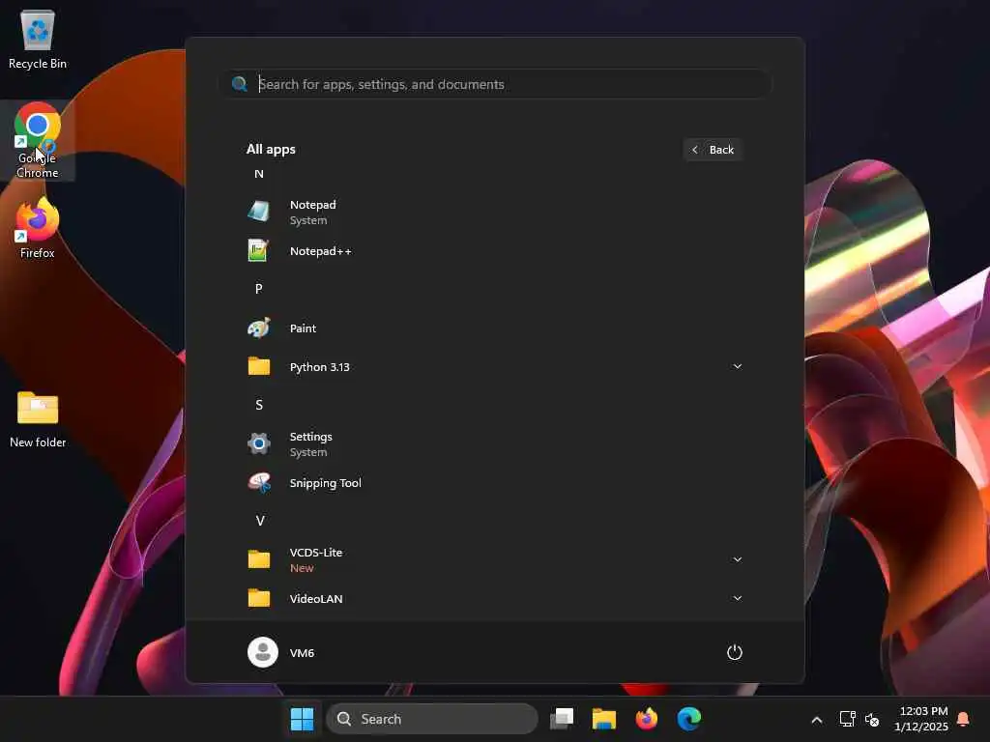
Task: Open the Power options button
Action: pyautogui.click(x=735, y=652)
